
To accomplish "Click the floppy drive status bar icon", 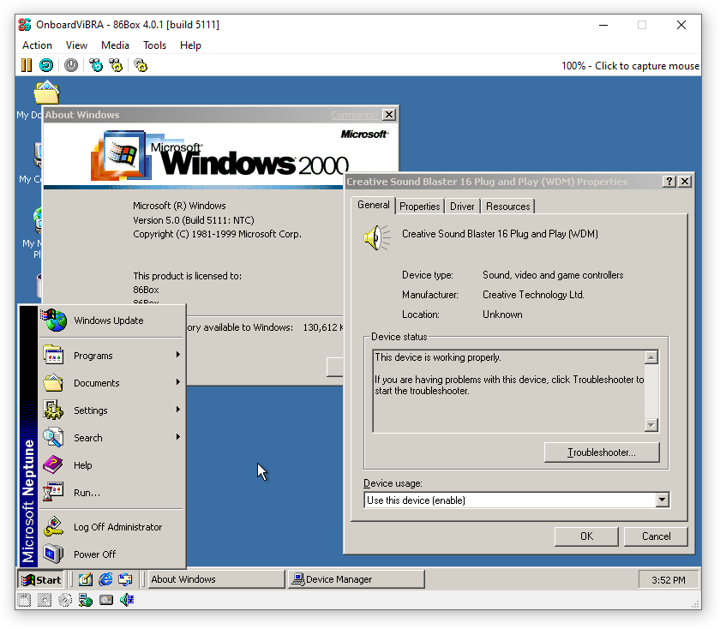I will 24,600.
